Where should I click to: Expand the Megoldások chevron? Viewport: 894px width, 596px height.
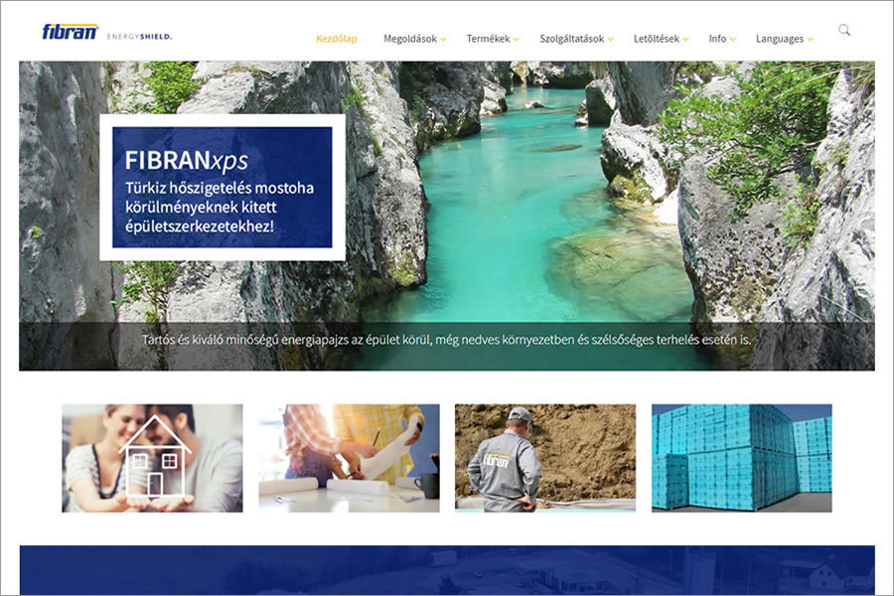[443, 40]
